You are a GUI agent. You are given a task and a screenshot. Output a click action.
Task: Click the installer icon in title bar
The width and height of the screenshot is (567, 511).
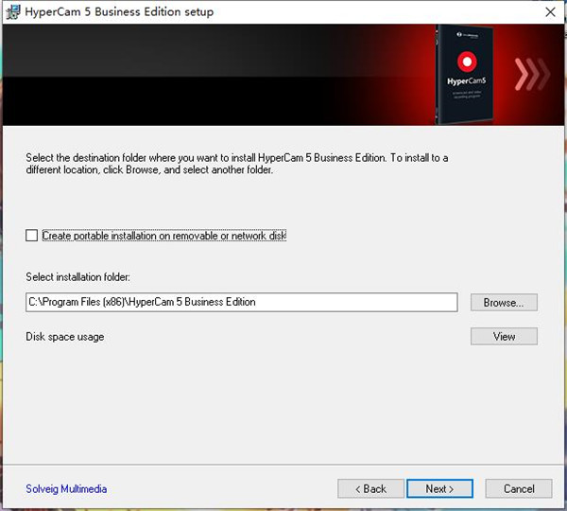pyautogui.click(x=13, y=12)
